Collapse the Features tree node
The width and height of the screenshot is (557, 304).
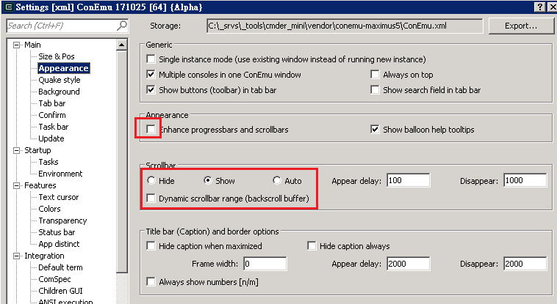coord(16,185)
